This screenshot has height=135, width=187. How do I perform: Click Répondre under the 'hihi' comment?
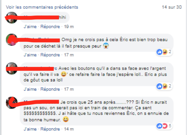pos(50,27)
